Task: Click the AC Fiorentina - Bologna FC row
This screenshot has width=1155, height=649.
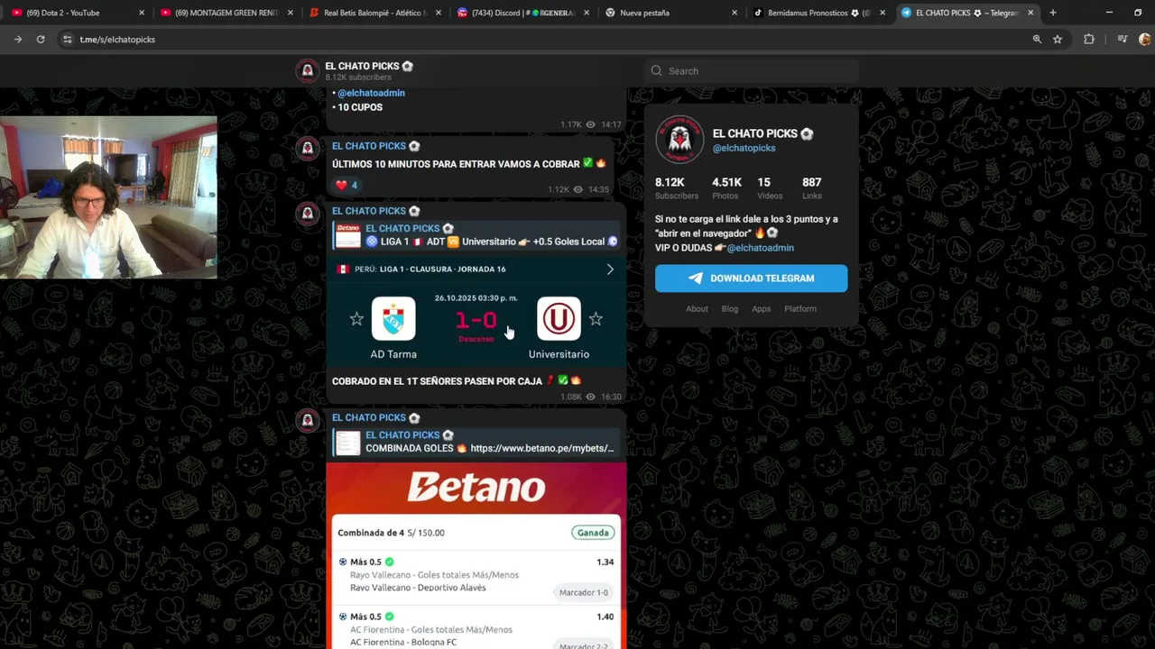Action: click(x=476, y=629)
